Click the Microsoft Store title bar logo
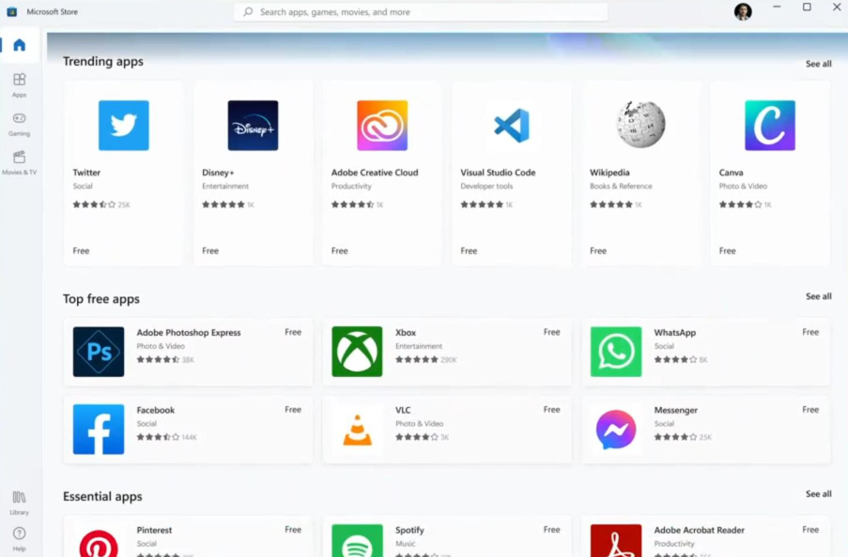This screenshot has height=557, width=848. pos(11,11)
